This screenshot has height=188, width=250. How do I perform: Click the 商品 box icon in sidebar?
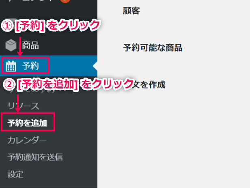point(11,45)
